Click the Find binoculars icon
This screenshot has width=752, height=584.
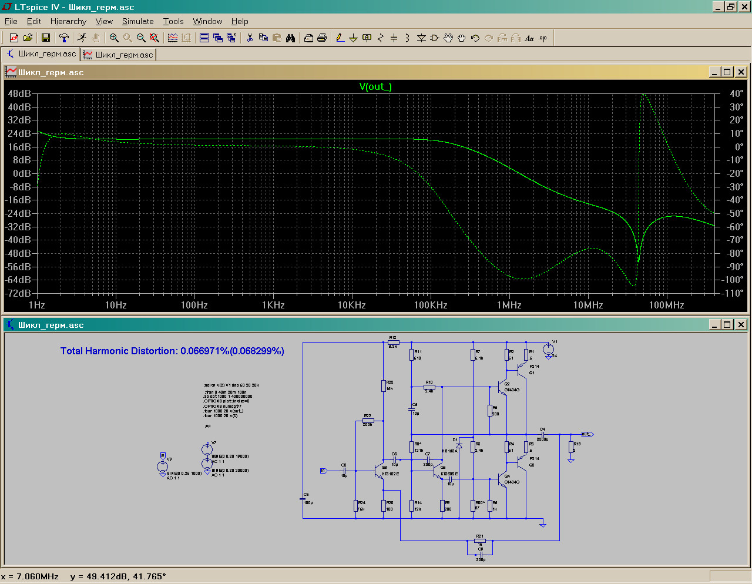[x=290, y=38]
